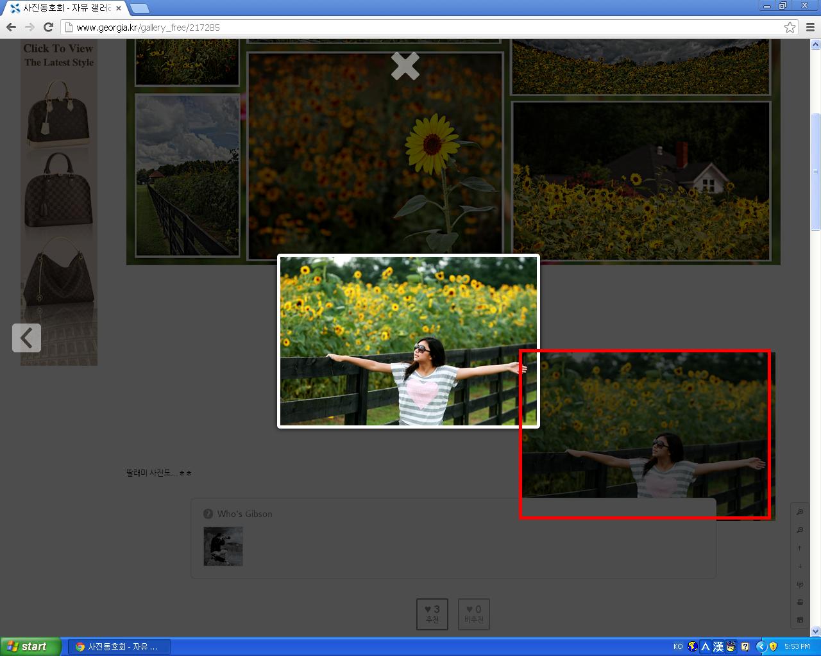The width and height of the screenshot is (821, 656).
Task: Click the up arrow in side toolbar
Action: click(800, 548)
